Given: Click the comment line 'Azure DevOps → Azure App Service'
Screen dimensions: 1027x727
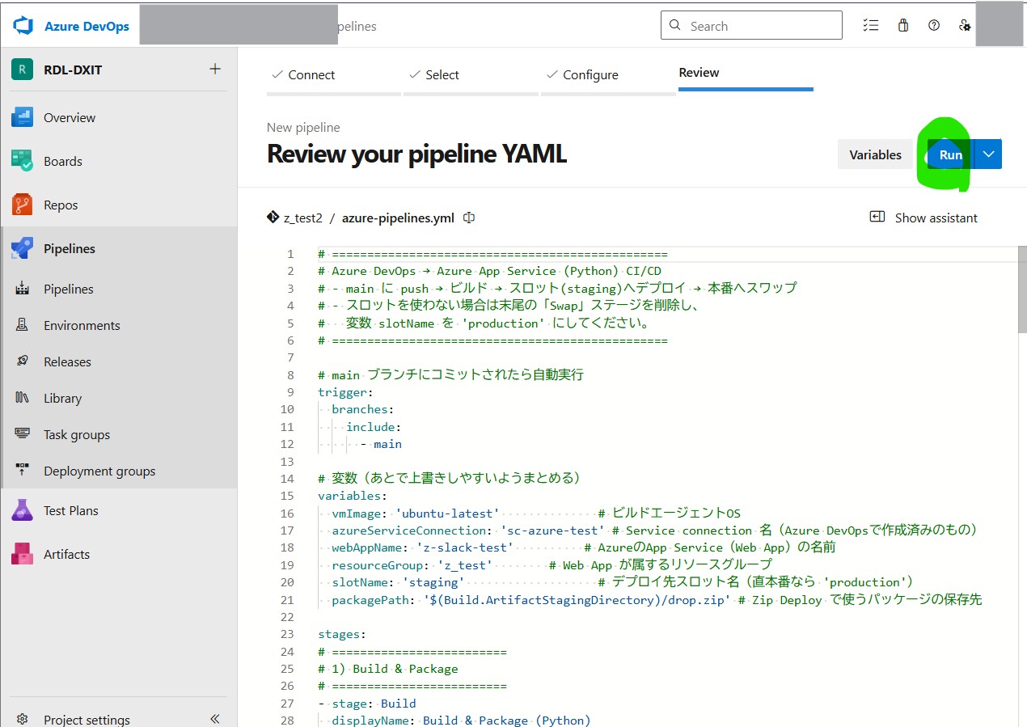Looking at the screenshot, I should coord(490,271).
